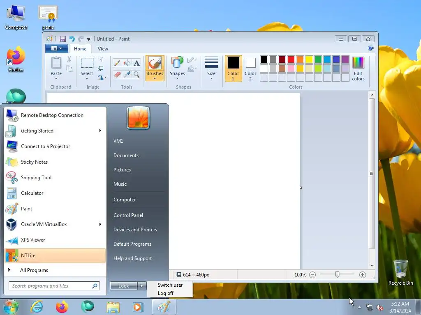Expand the shutdown options arrow beside Lock

pos(142,286)
